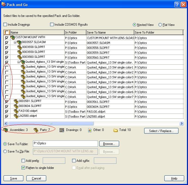Screen dimensions: 188x185
Task: Click the Save To Folder path field
Action: point(65,144)
